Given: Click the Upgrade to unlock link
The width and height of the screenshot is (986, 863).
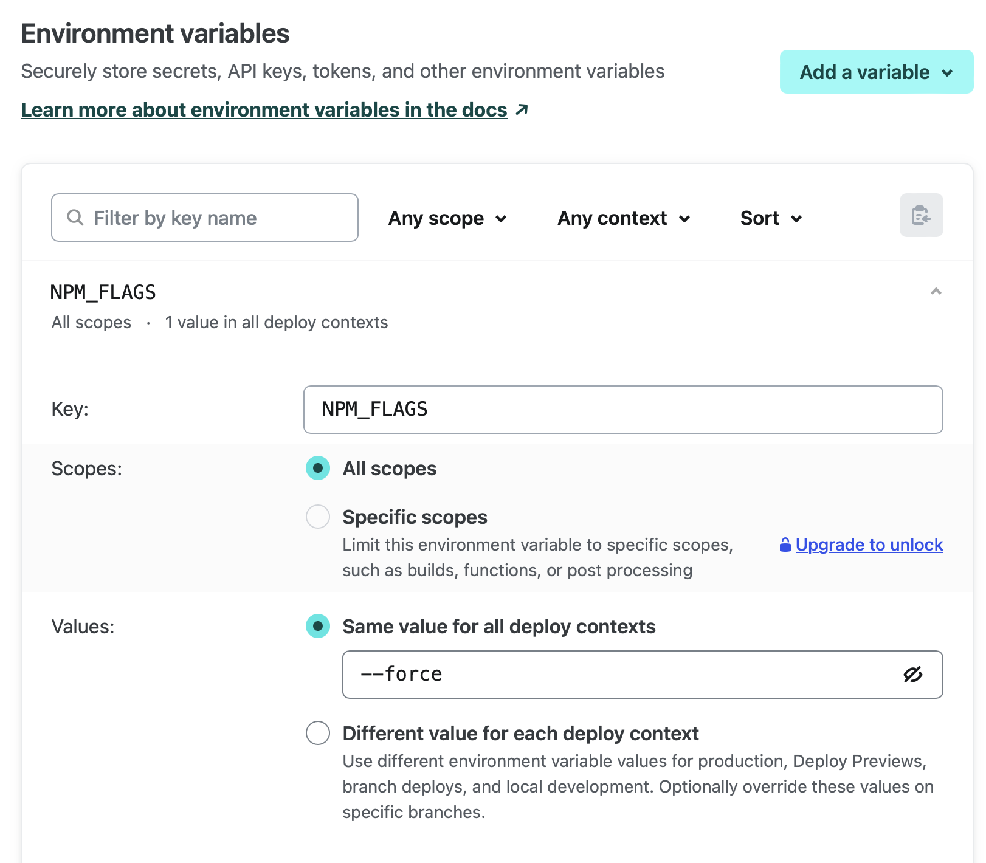Looking at the screenshot, I should [869, 545].
